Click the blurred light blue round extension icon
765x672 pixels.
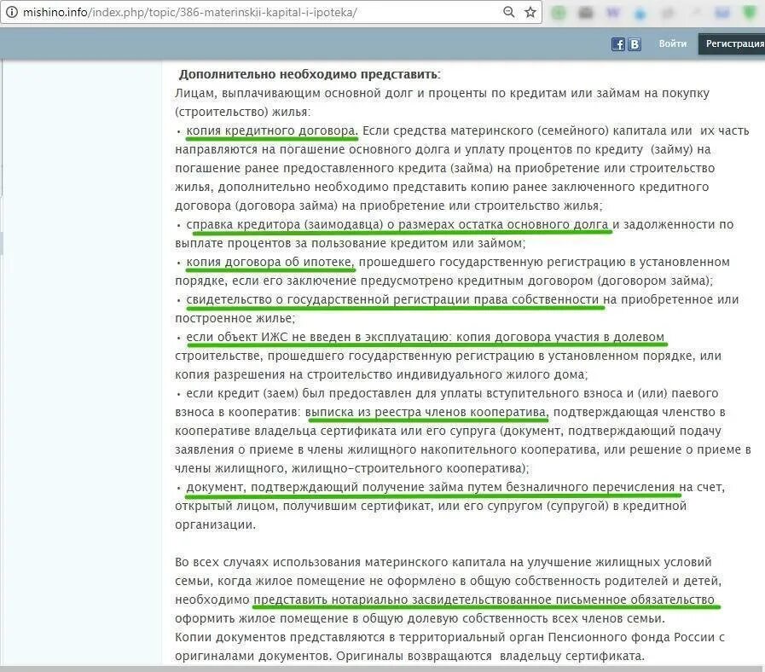640,14
